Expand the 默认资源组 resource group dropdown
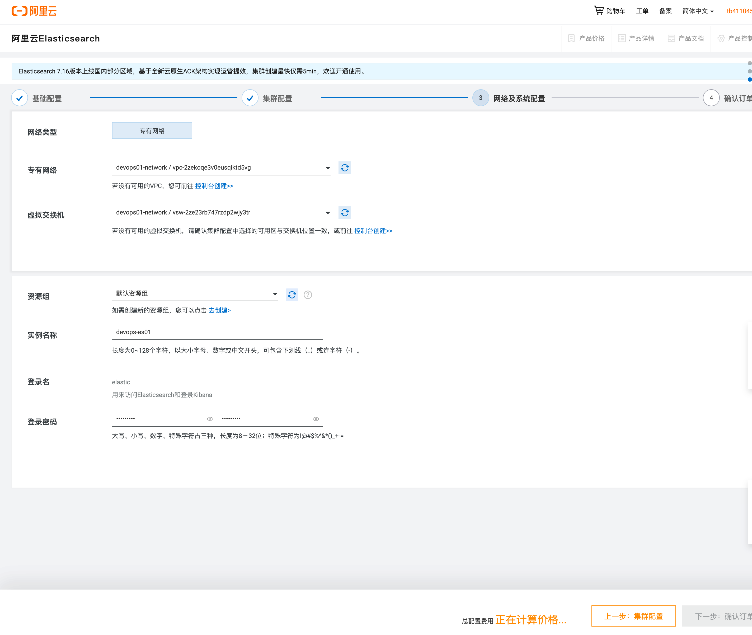The width and height of the screenshot is (752, 635). tap(275, 294)
